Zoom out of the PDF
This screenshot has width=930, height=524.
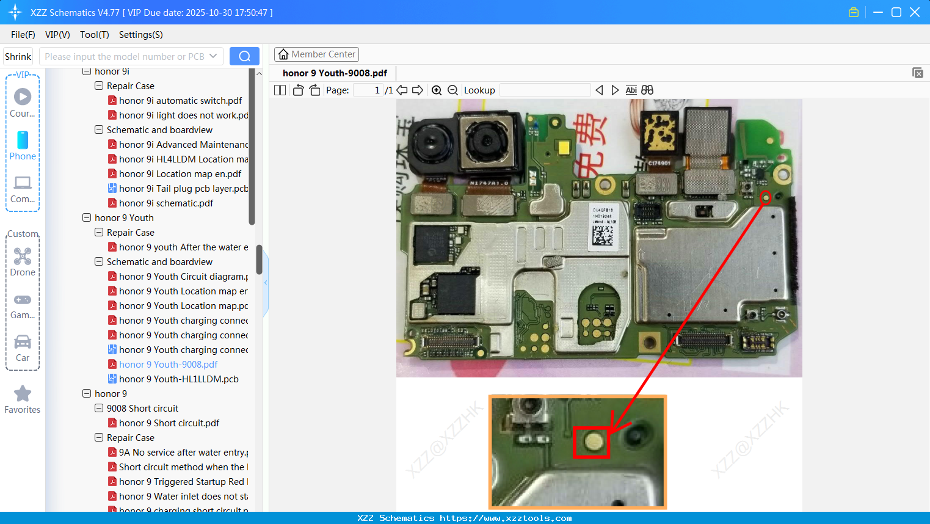coord(452,90)
